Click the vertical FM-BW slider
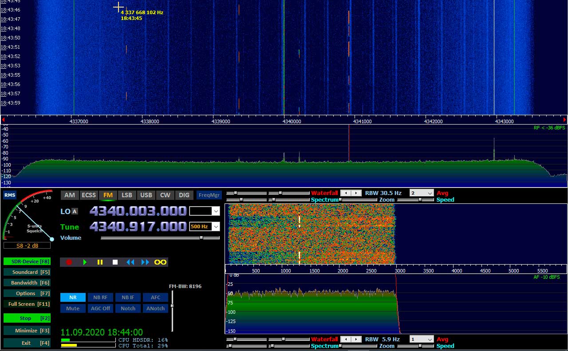The height and width of the screenshot is (351, 568). (172, 311)
